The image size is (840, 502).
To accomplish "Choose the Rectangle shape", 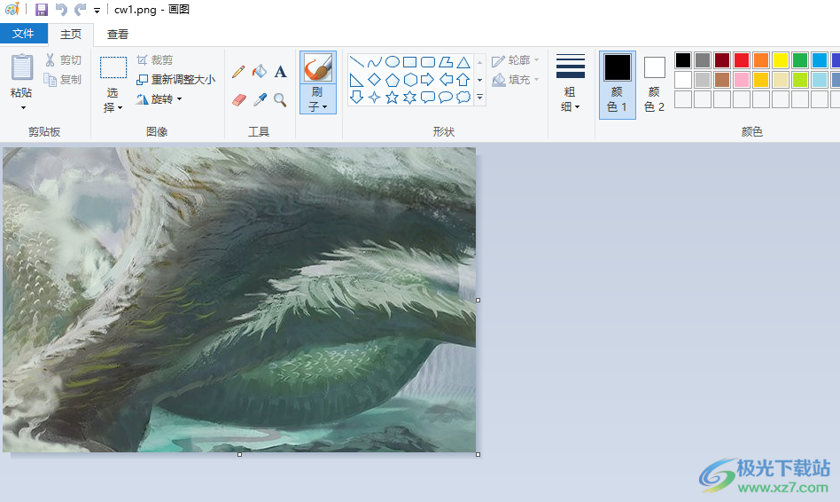I will coord(410,62).
